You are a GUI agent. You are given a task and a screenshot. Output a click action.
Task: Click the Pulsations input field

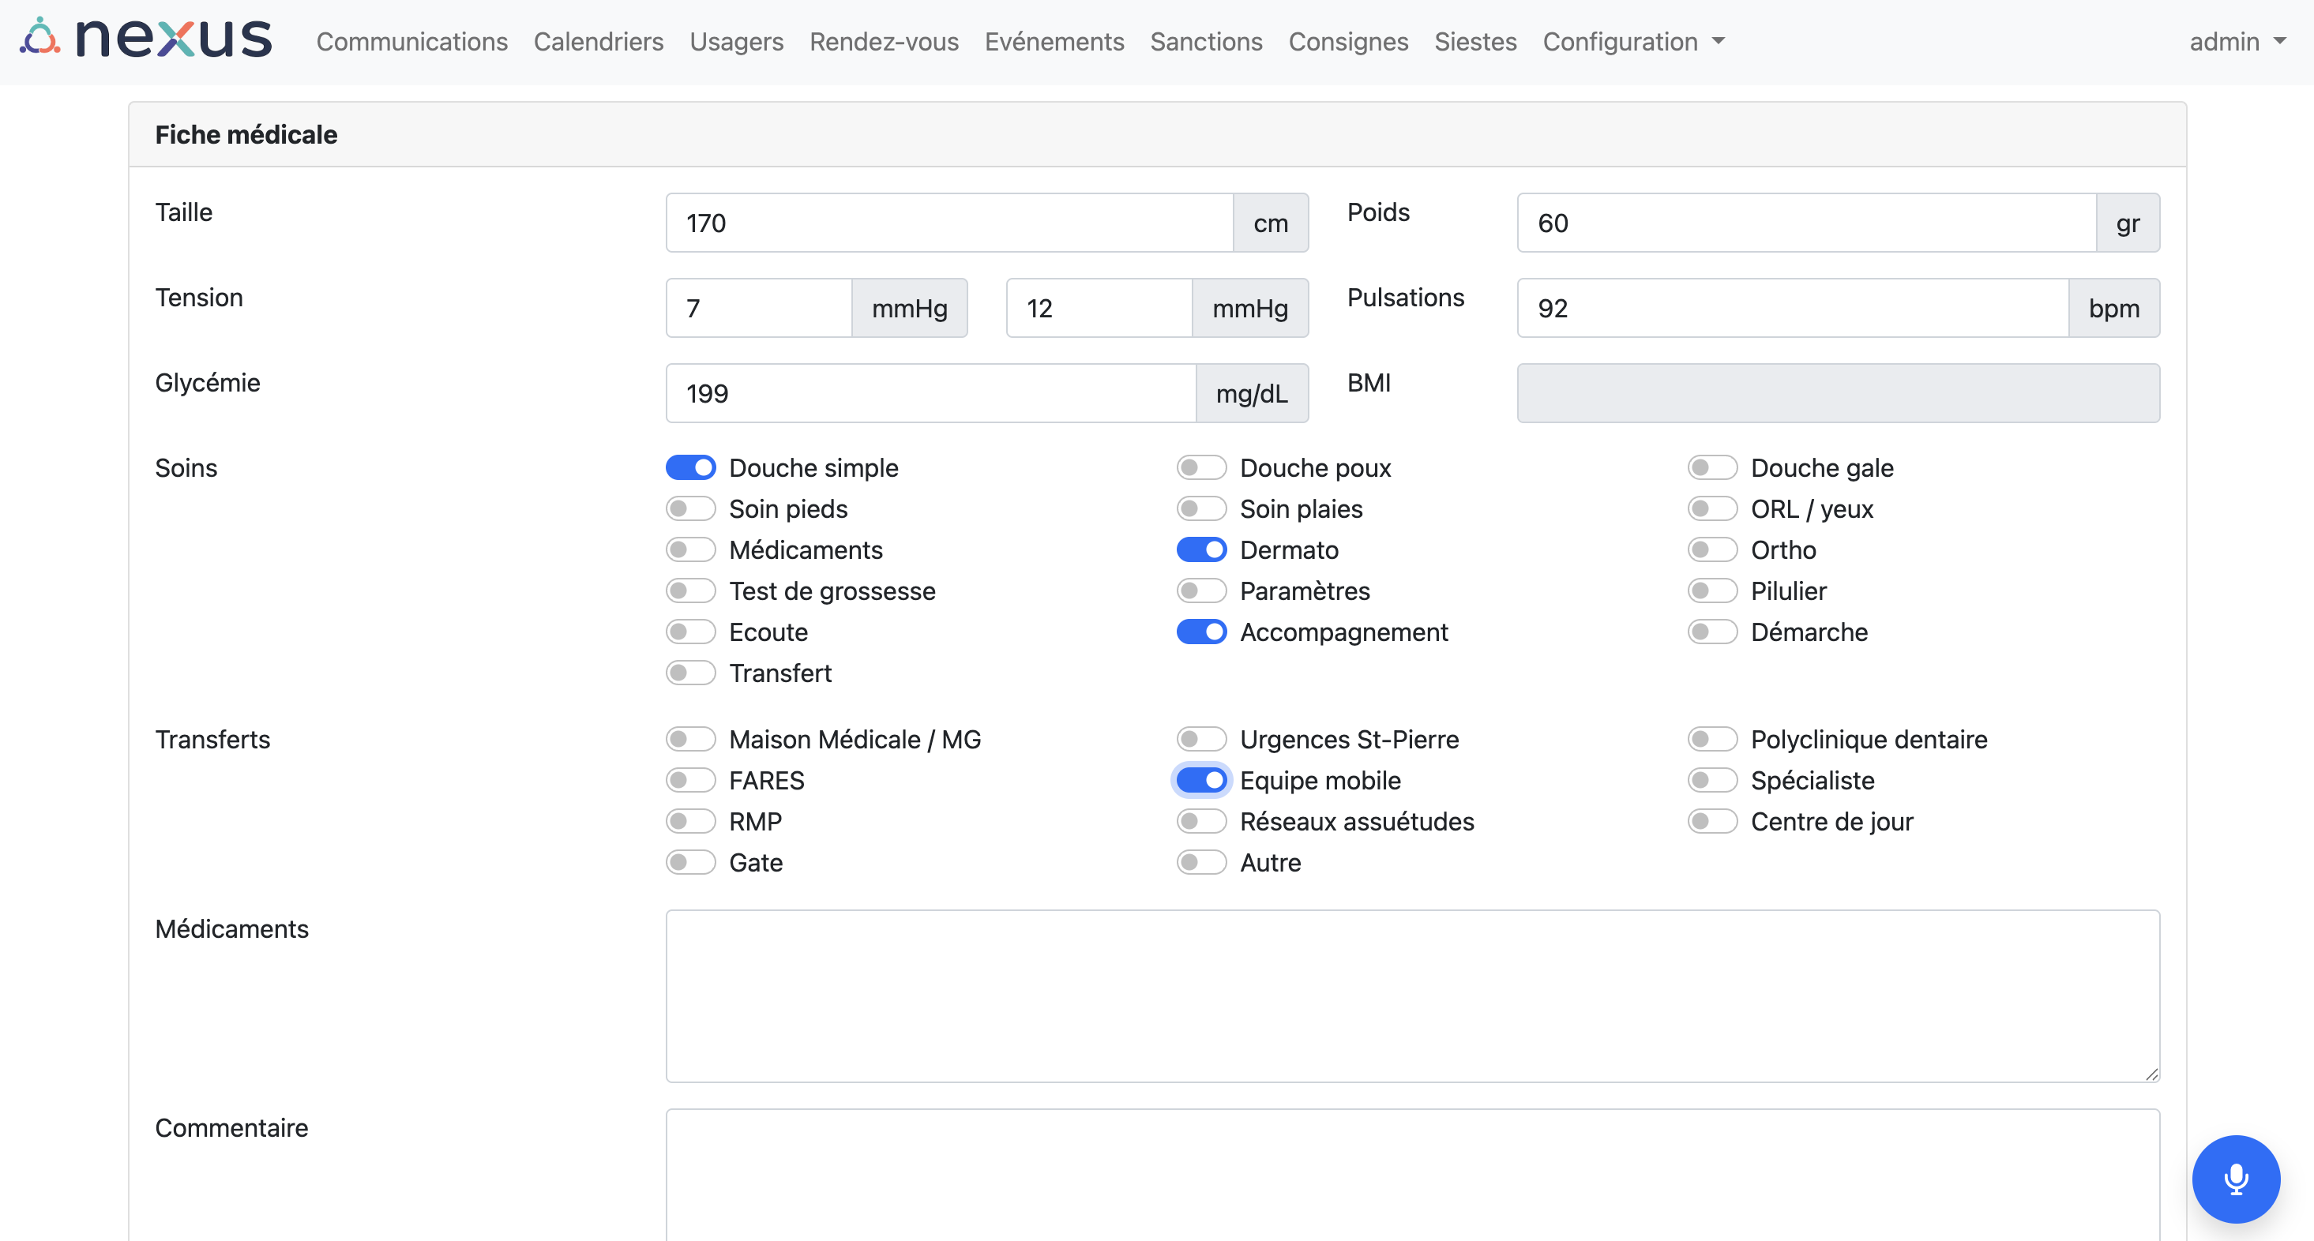tap(1793, 308)
